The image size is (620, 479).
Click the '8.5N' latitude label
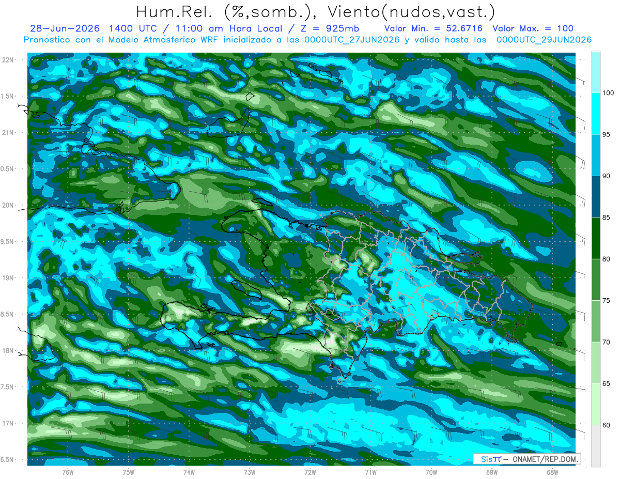point(8,314)
